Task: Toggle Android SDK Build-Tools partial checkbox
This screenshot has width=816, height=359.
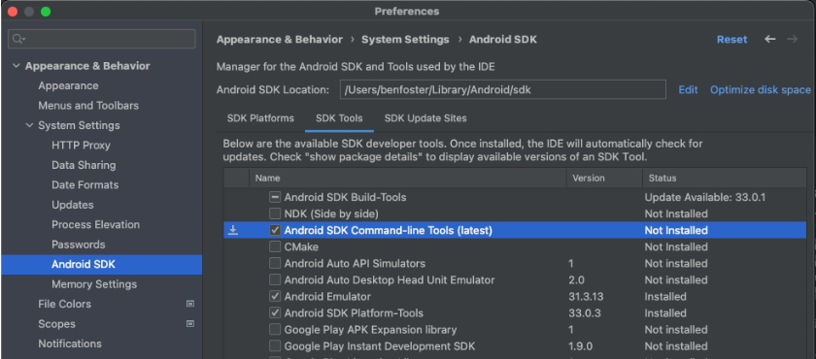Action: (275, 197)
